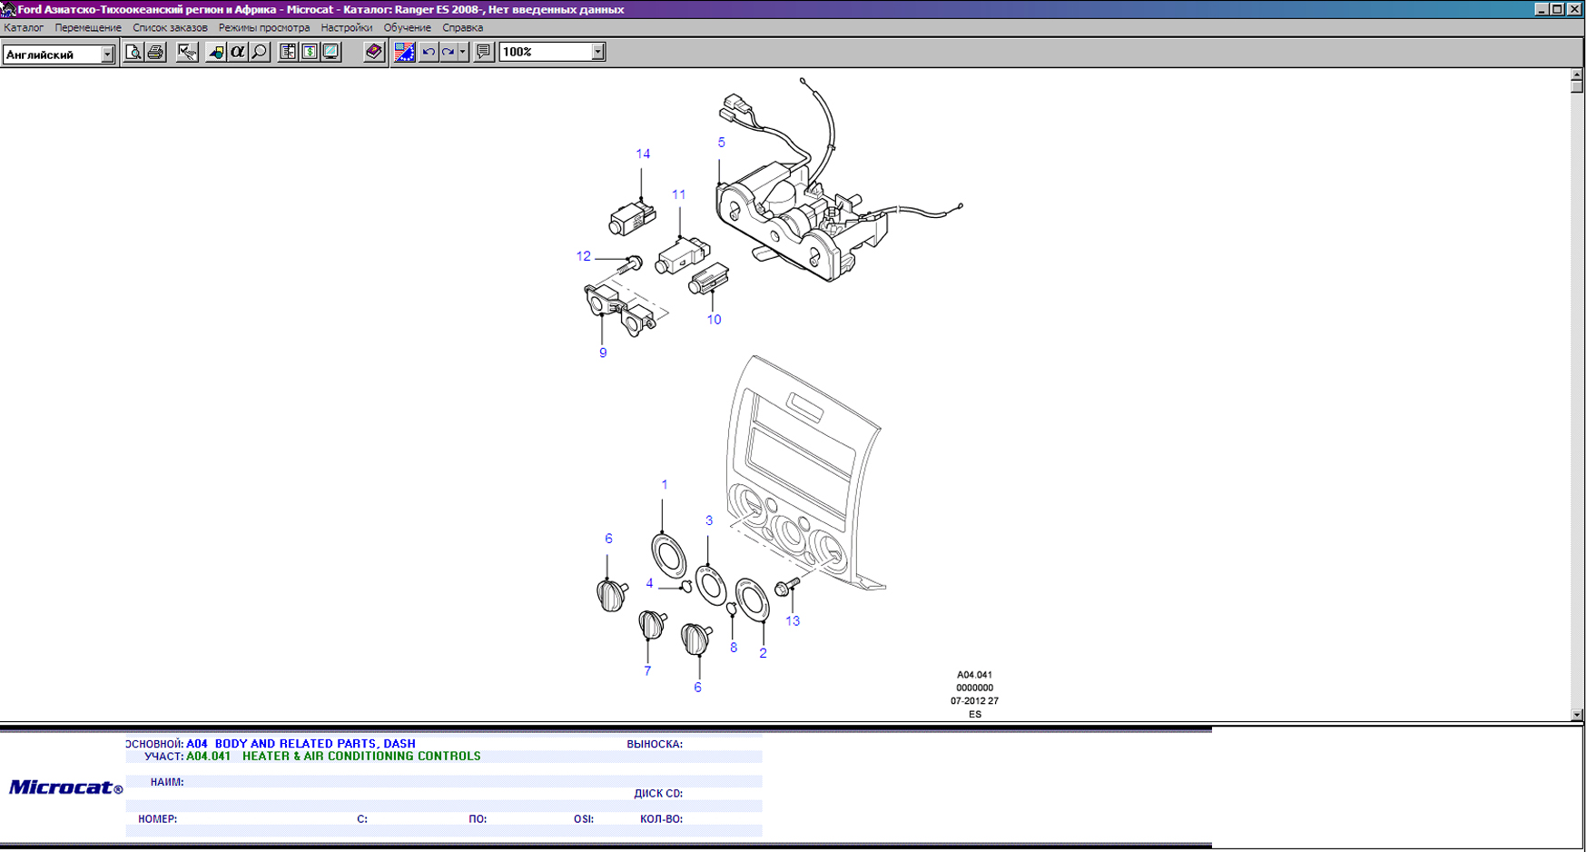
Task: Click the diagram scrollbar down arrow
Action: [1577, 715]
